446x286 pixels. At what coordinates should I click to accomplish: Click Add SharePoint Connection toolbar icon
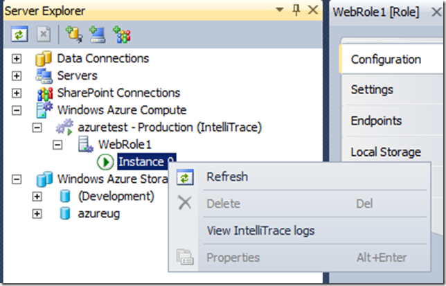click(x=122, y=33)
